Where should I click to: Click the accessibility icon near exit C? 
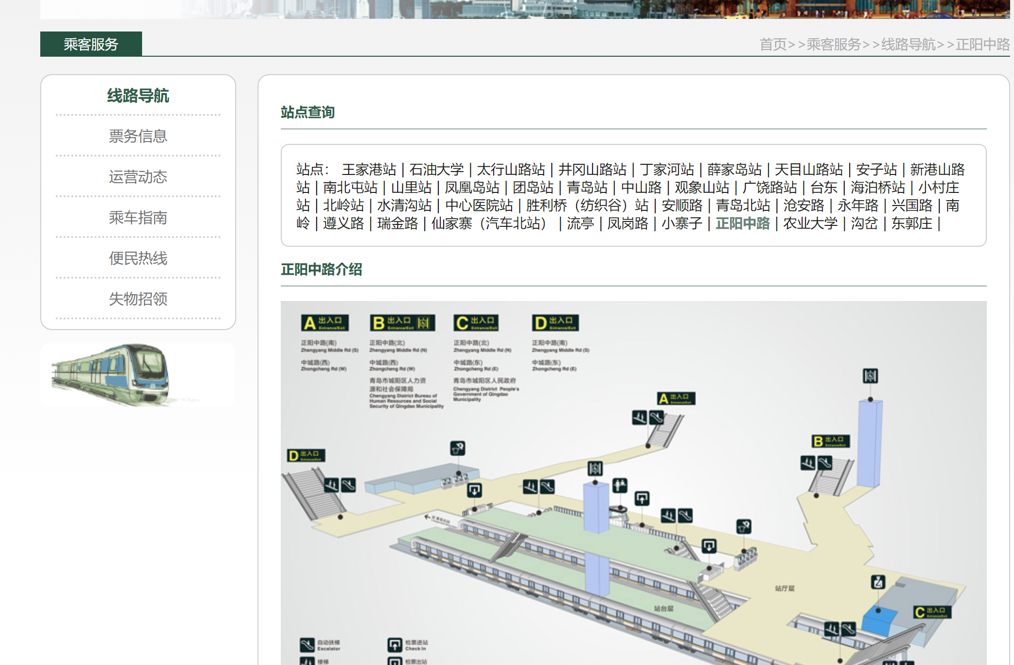click(878, 582)
